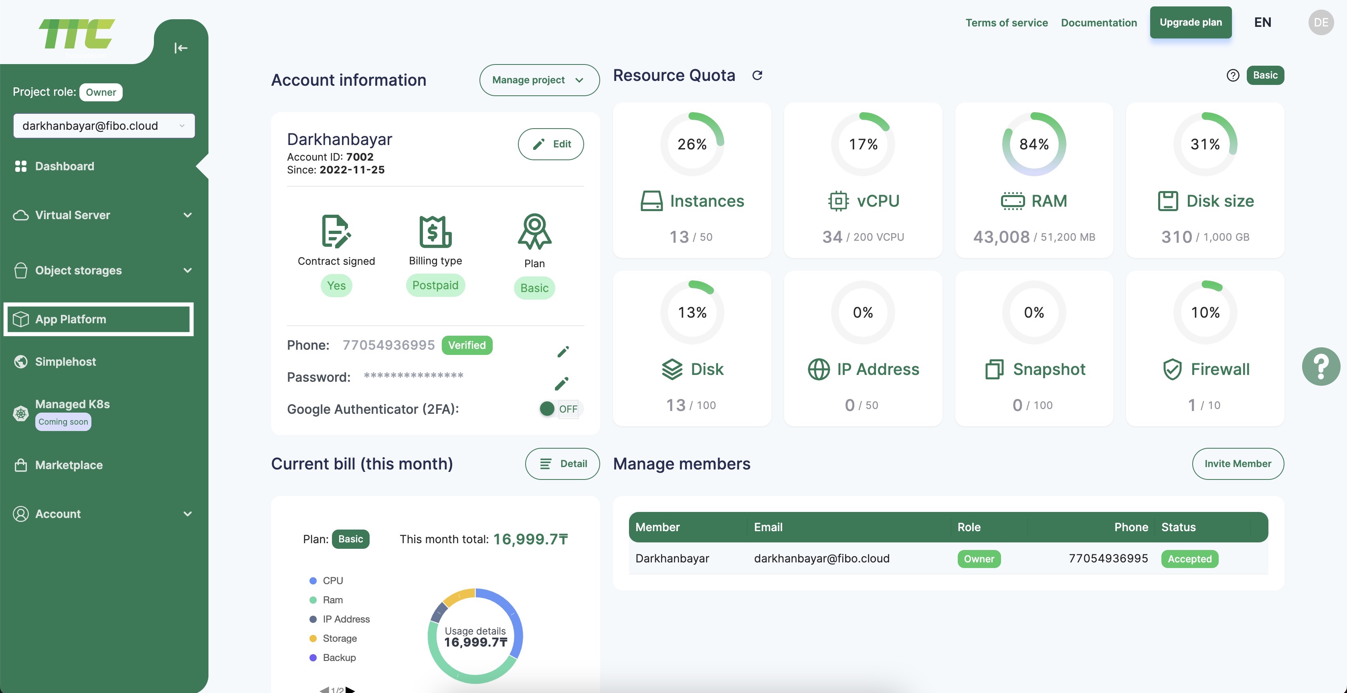Click the This month total 16,999.7₮ value
1347x693 pixels.
click(531, 539)
